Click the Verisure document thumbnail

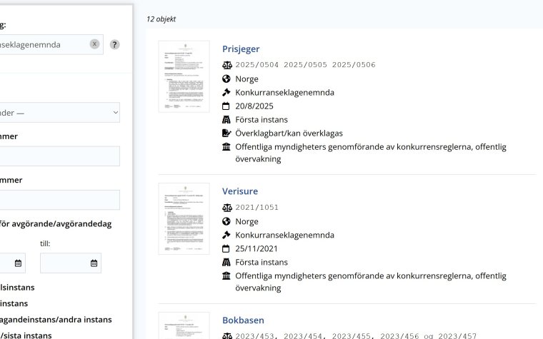coord(184,219)
